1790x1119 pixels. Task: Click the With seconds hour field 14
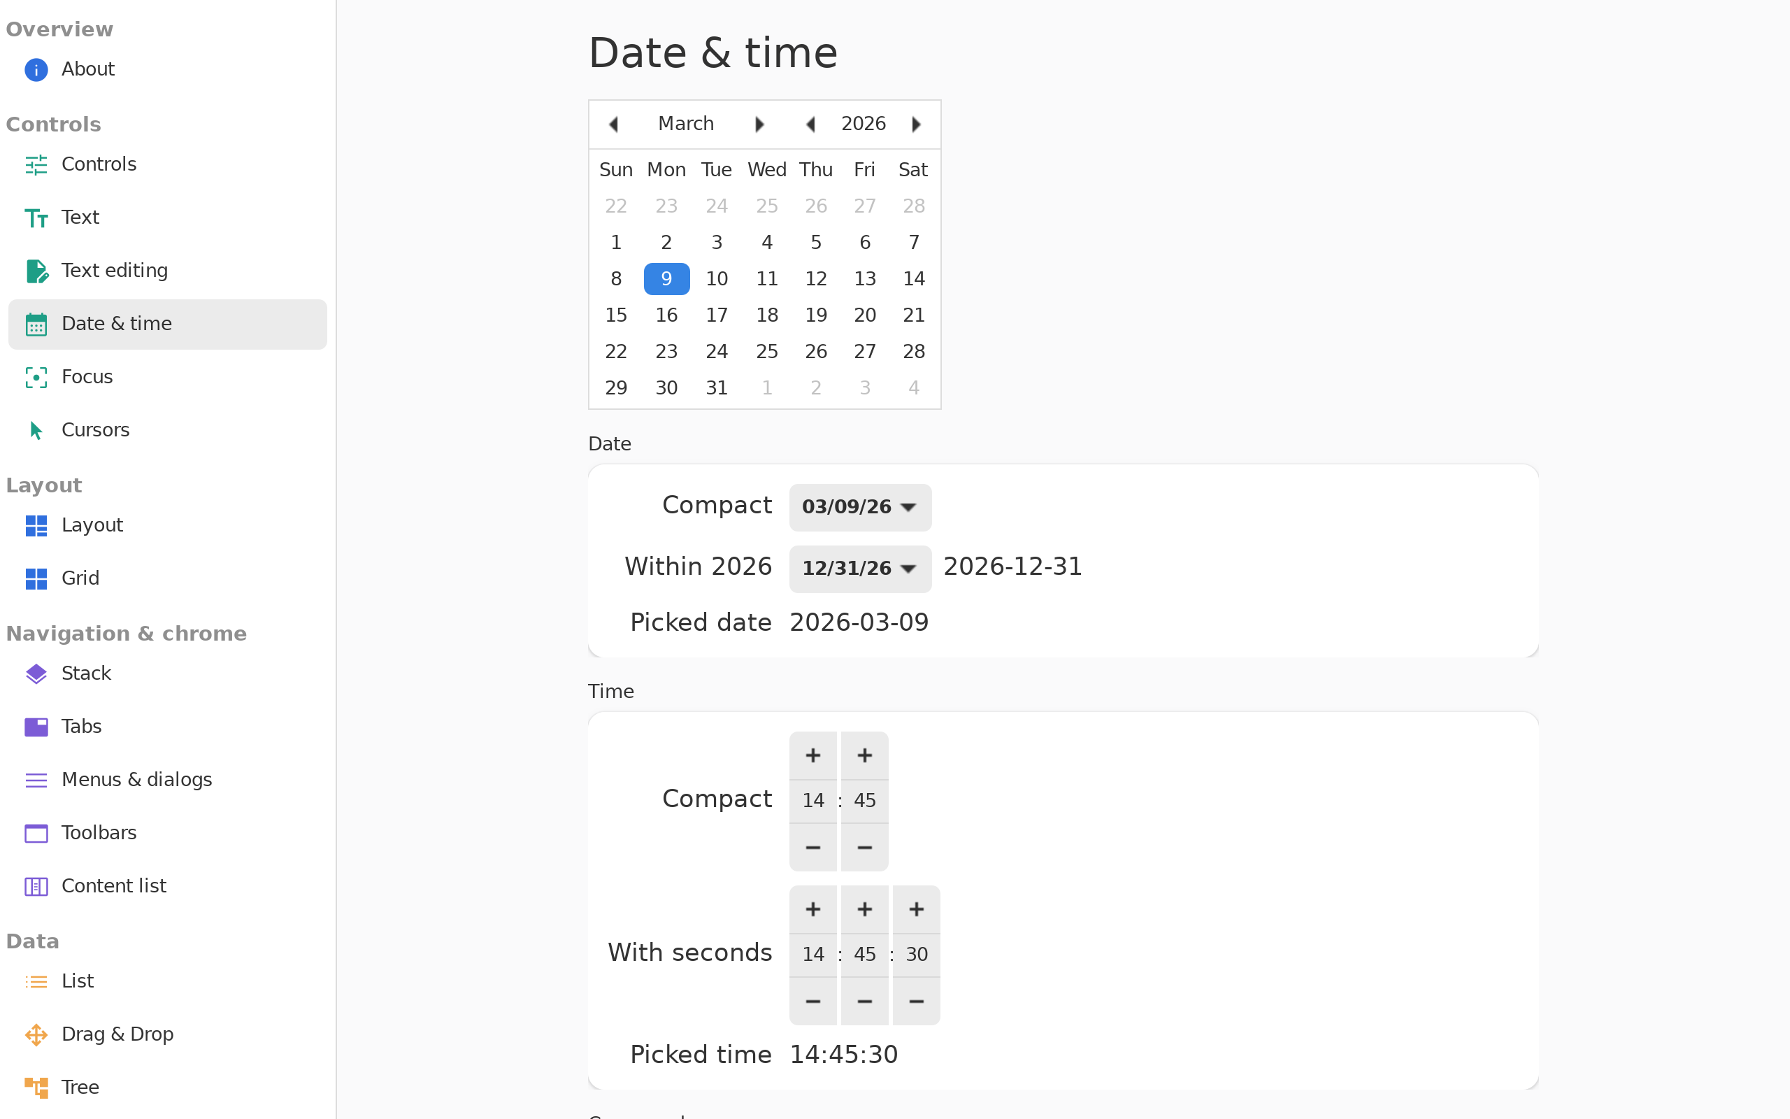pos(813,955)
